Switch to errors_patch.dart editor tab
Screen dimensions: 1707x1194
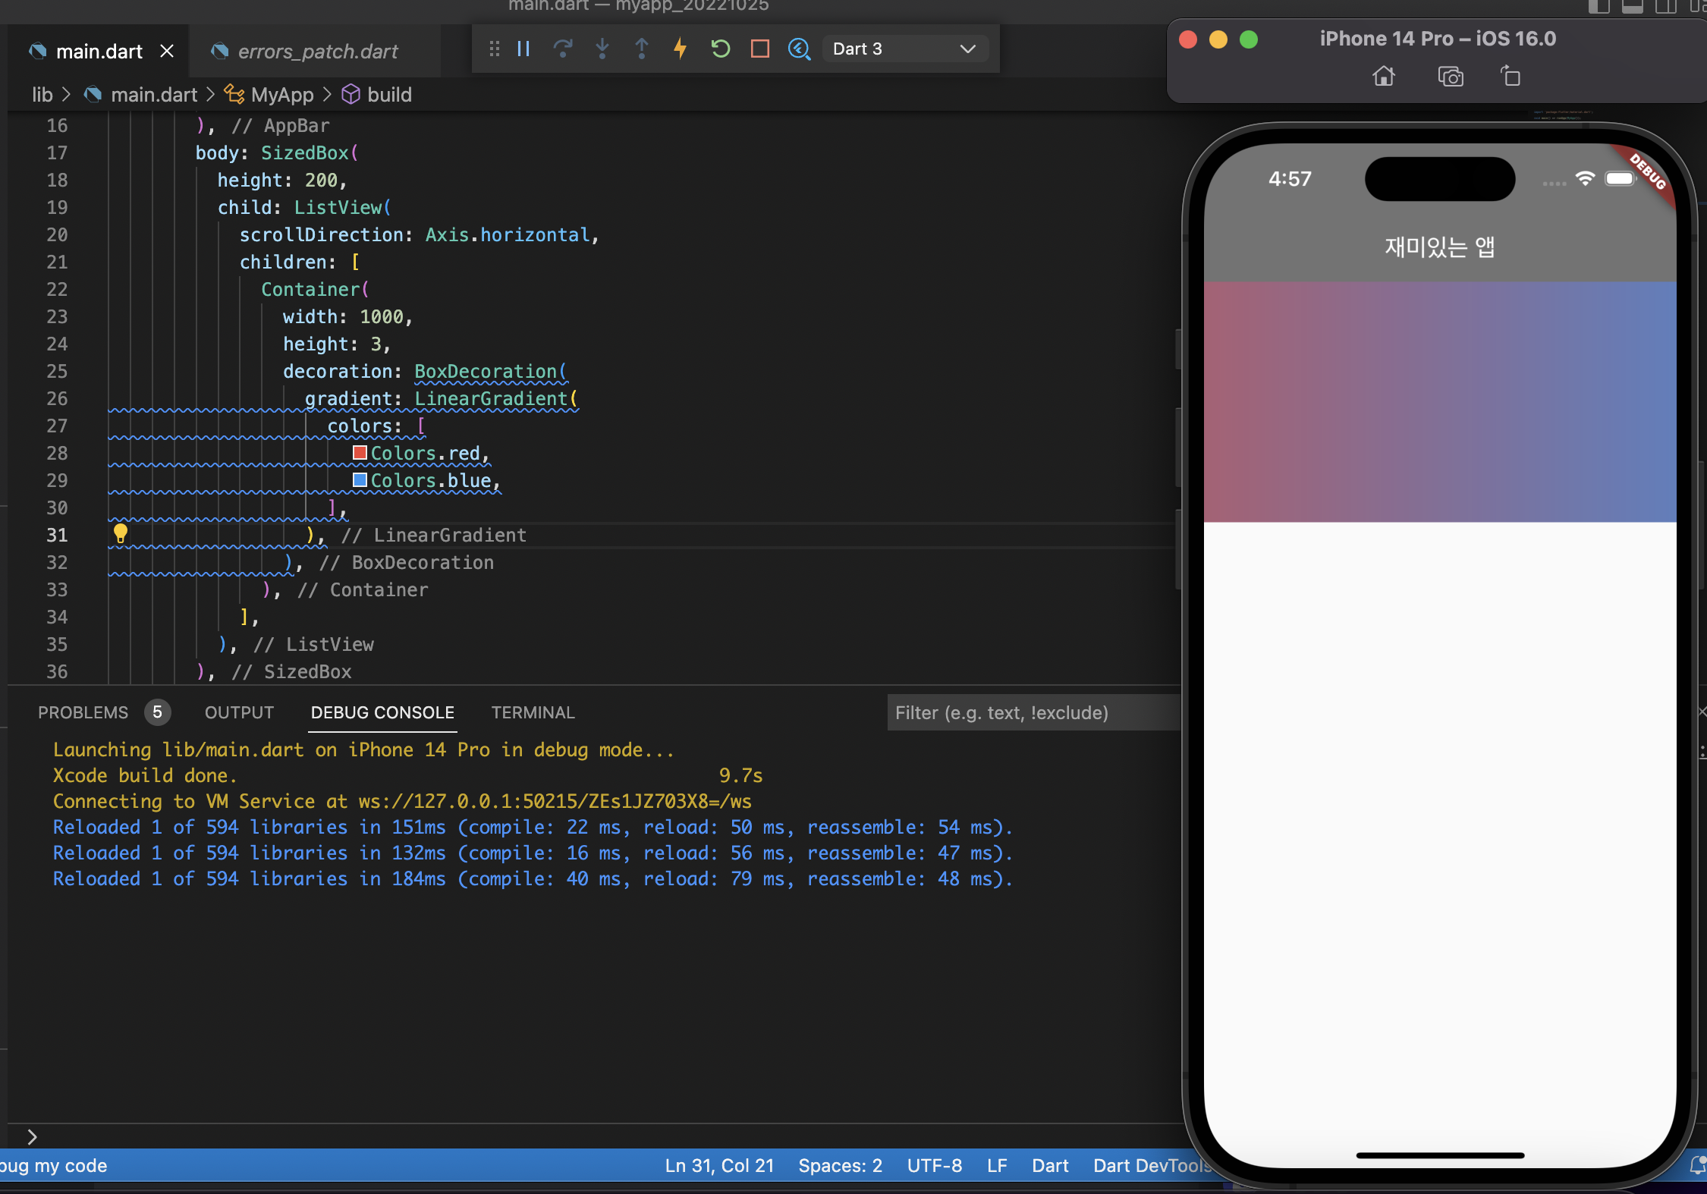317,52
